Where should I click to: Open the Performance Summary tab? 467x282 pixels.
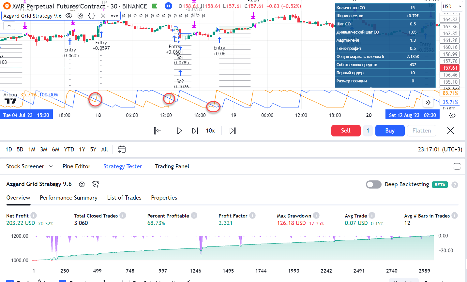click(69, 198)
